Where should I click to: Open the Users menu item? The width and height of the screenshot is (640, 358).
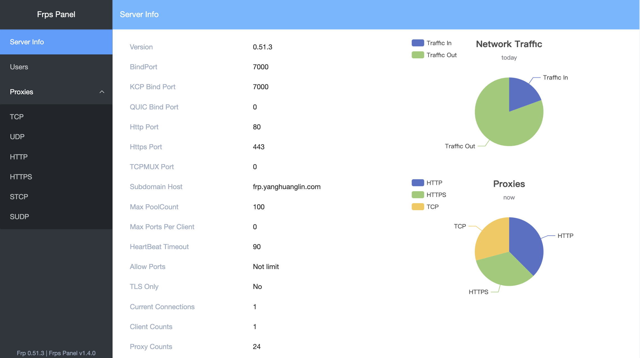click(x=19, y=67)
